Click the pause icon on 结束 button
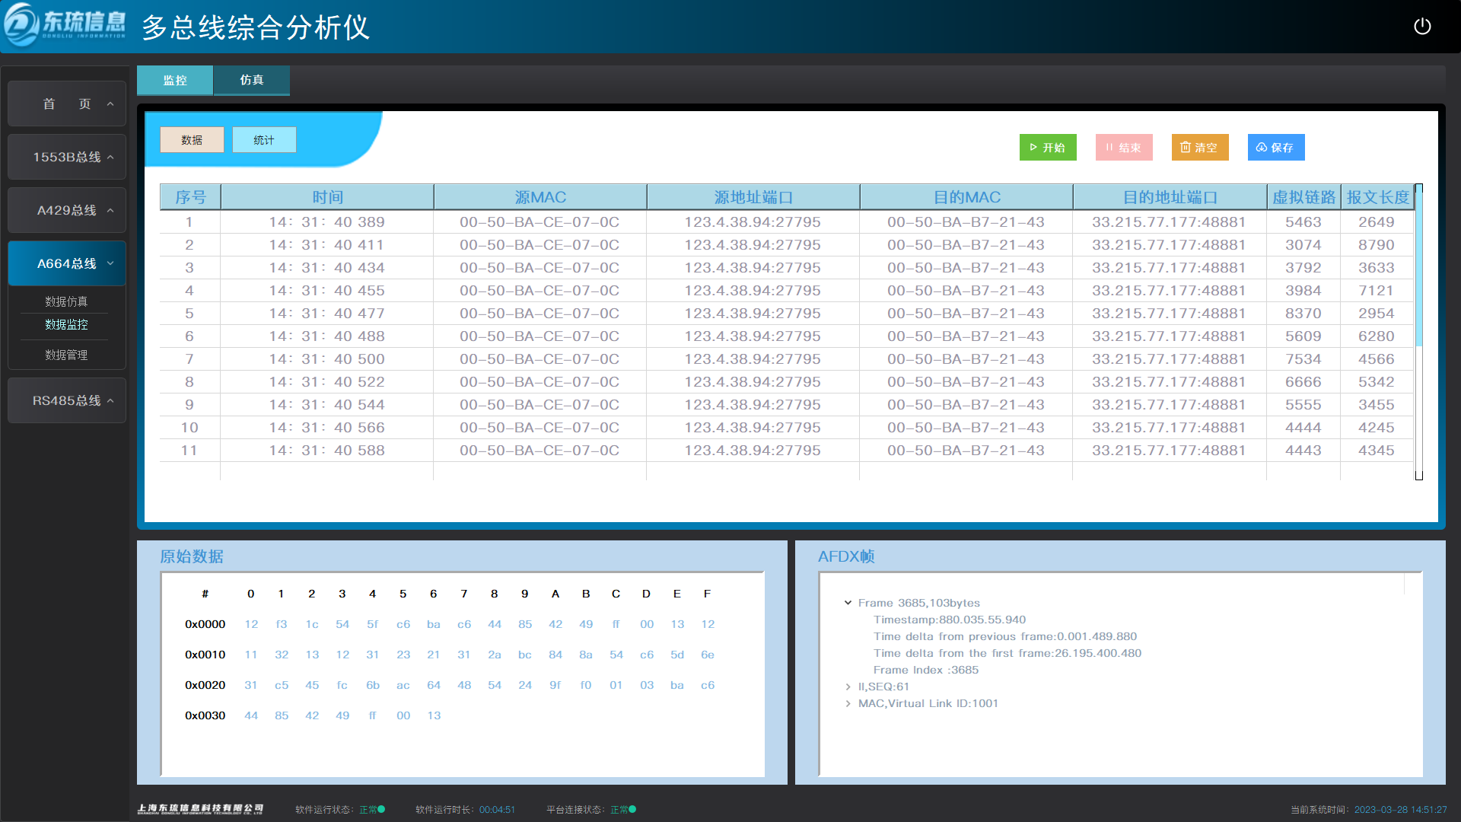Image resolution: width=1461 pixels, height=822 pixels. pyautogui.click(x=1109, y=148)
